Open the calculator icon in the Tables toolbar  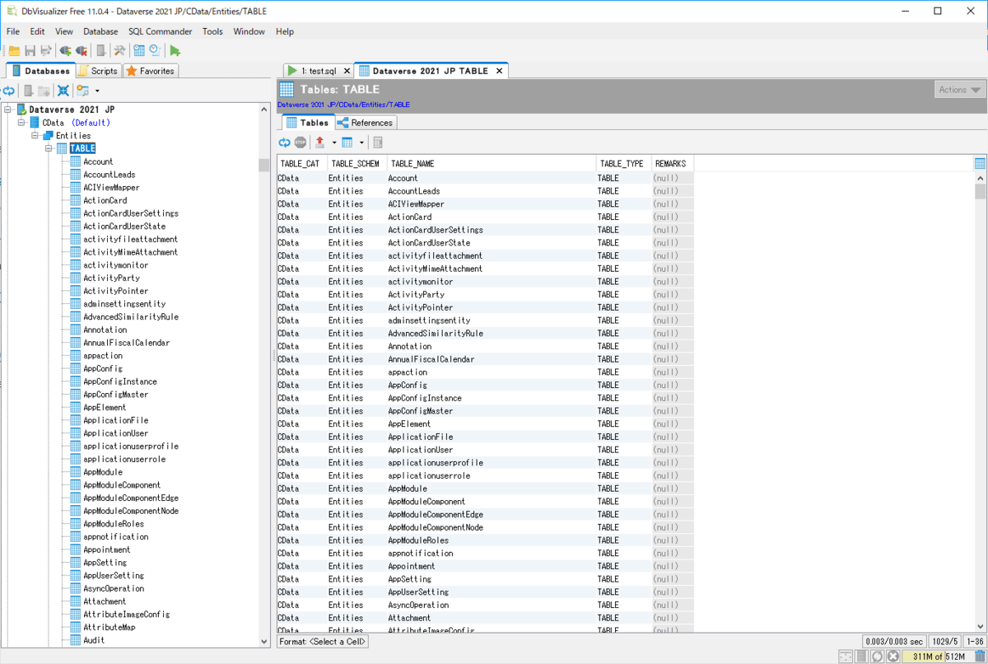[377, 142]
